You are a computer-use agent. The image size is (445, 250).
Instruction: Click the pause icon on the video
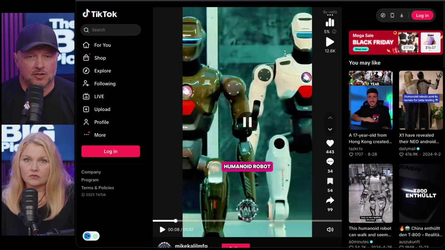click(x=247, y=122)
